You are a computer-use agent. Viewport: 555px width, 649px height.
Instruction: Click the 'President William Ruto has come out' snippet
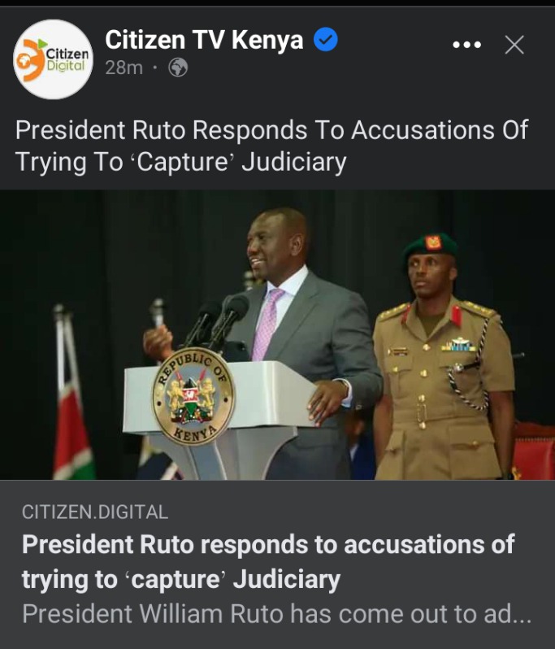[276, 613]
